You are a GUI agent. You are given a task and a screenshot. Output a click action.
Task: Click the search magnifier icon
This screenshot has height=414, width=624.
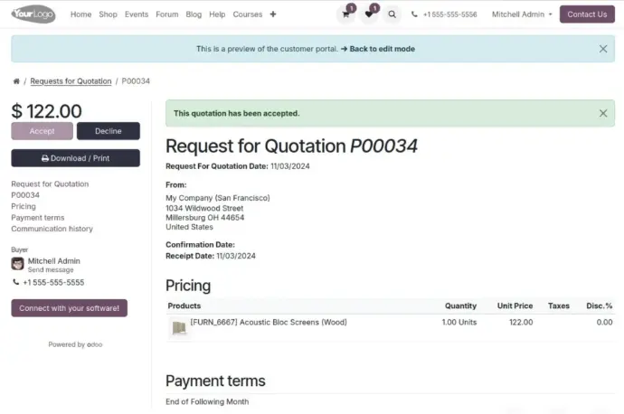[x=392, y=14]
